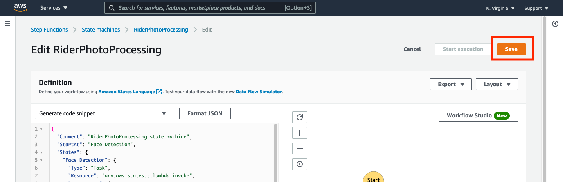
Task: Click the AWS logo home icon
Action: [20, 7]
